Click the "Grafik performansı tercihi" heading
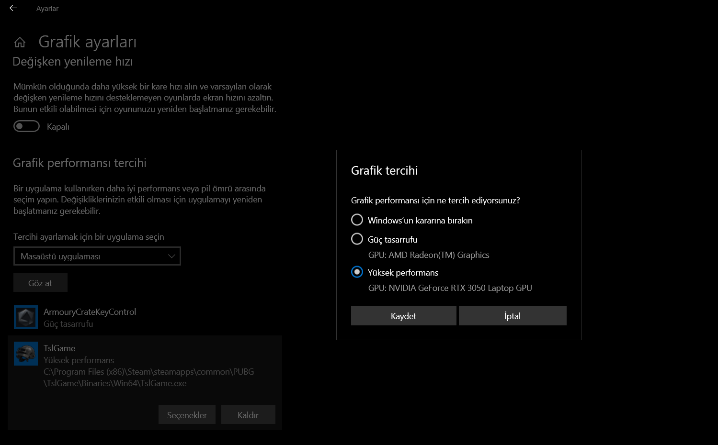The height and width of the screenshot is (445, 718). pyautogui.click(x=80, y=163)
